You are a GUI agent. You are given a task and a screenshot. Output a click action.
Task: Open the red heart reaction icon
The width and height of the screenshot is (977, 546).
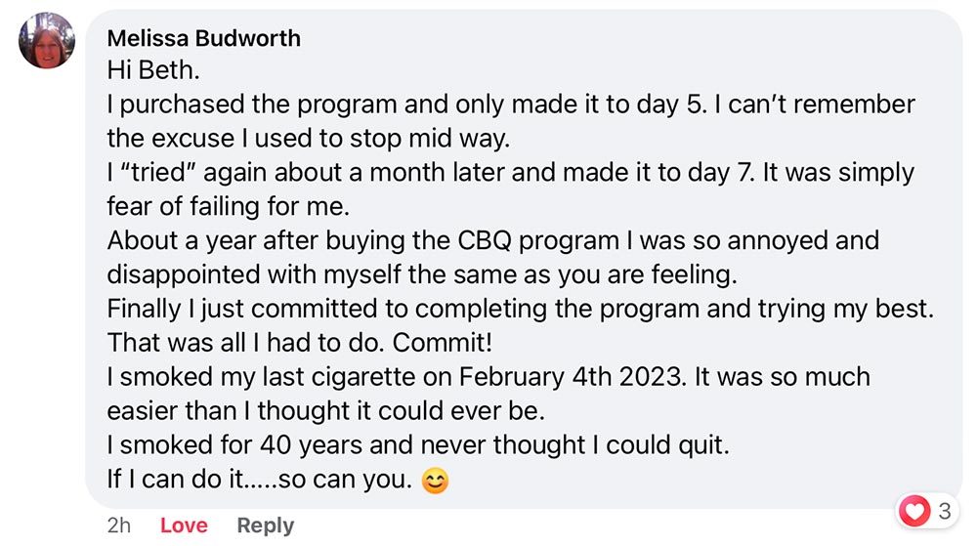914,510
